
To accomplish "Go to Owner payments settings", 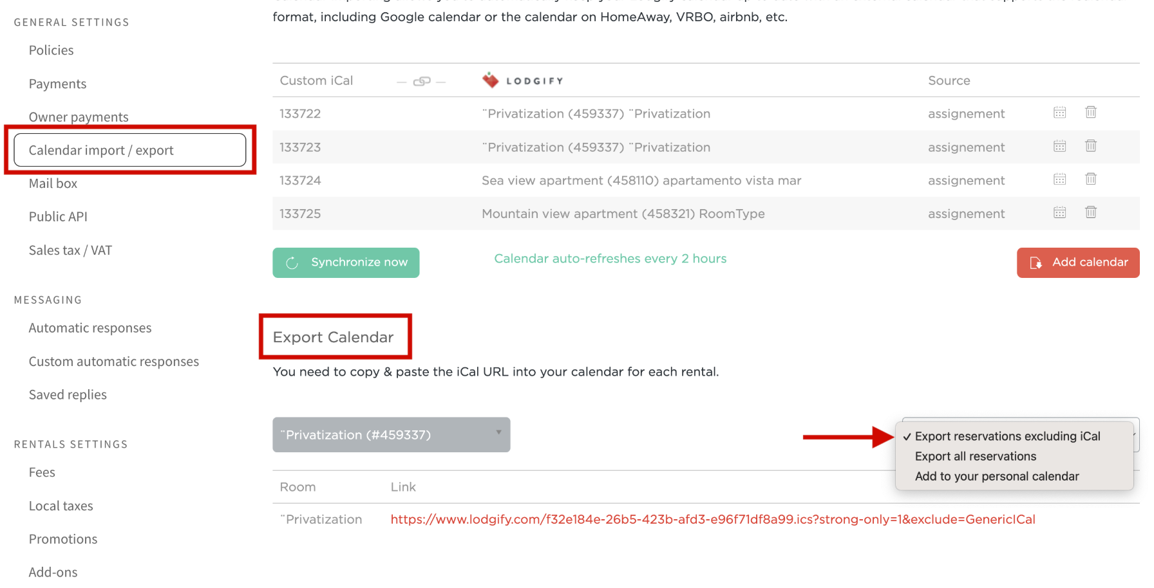I will [x=79, y=117].
